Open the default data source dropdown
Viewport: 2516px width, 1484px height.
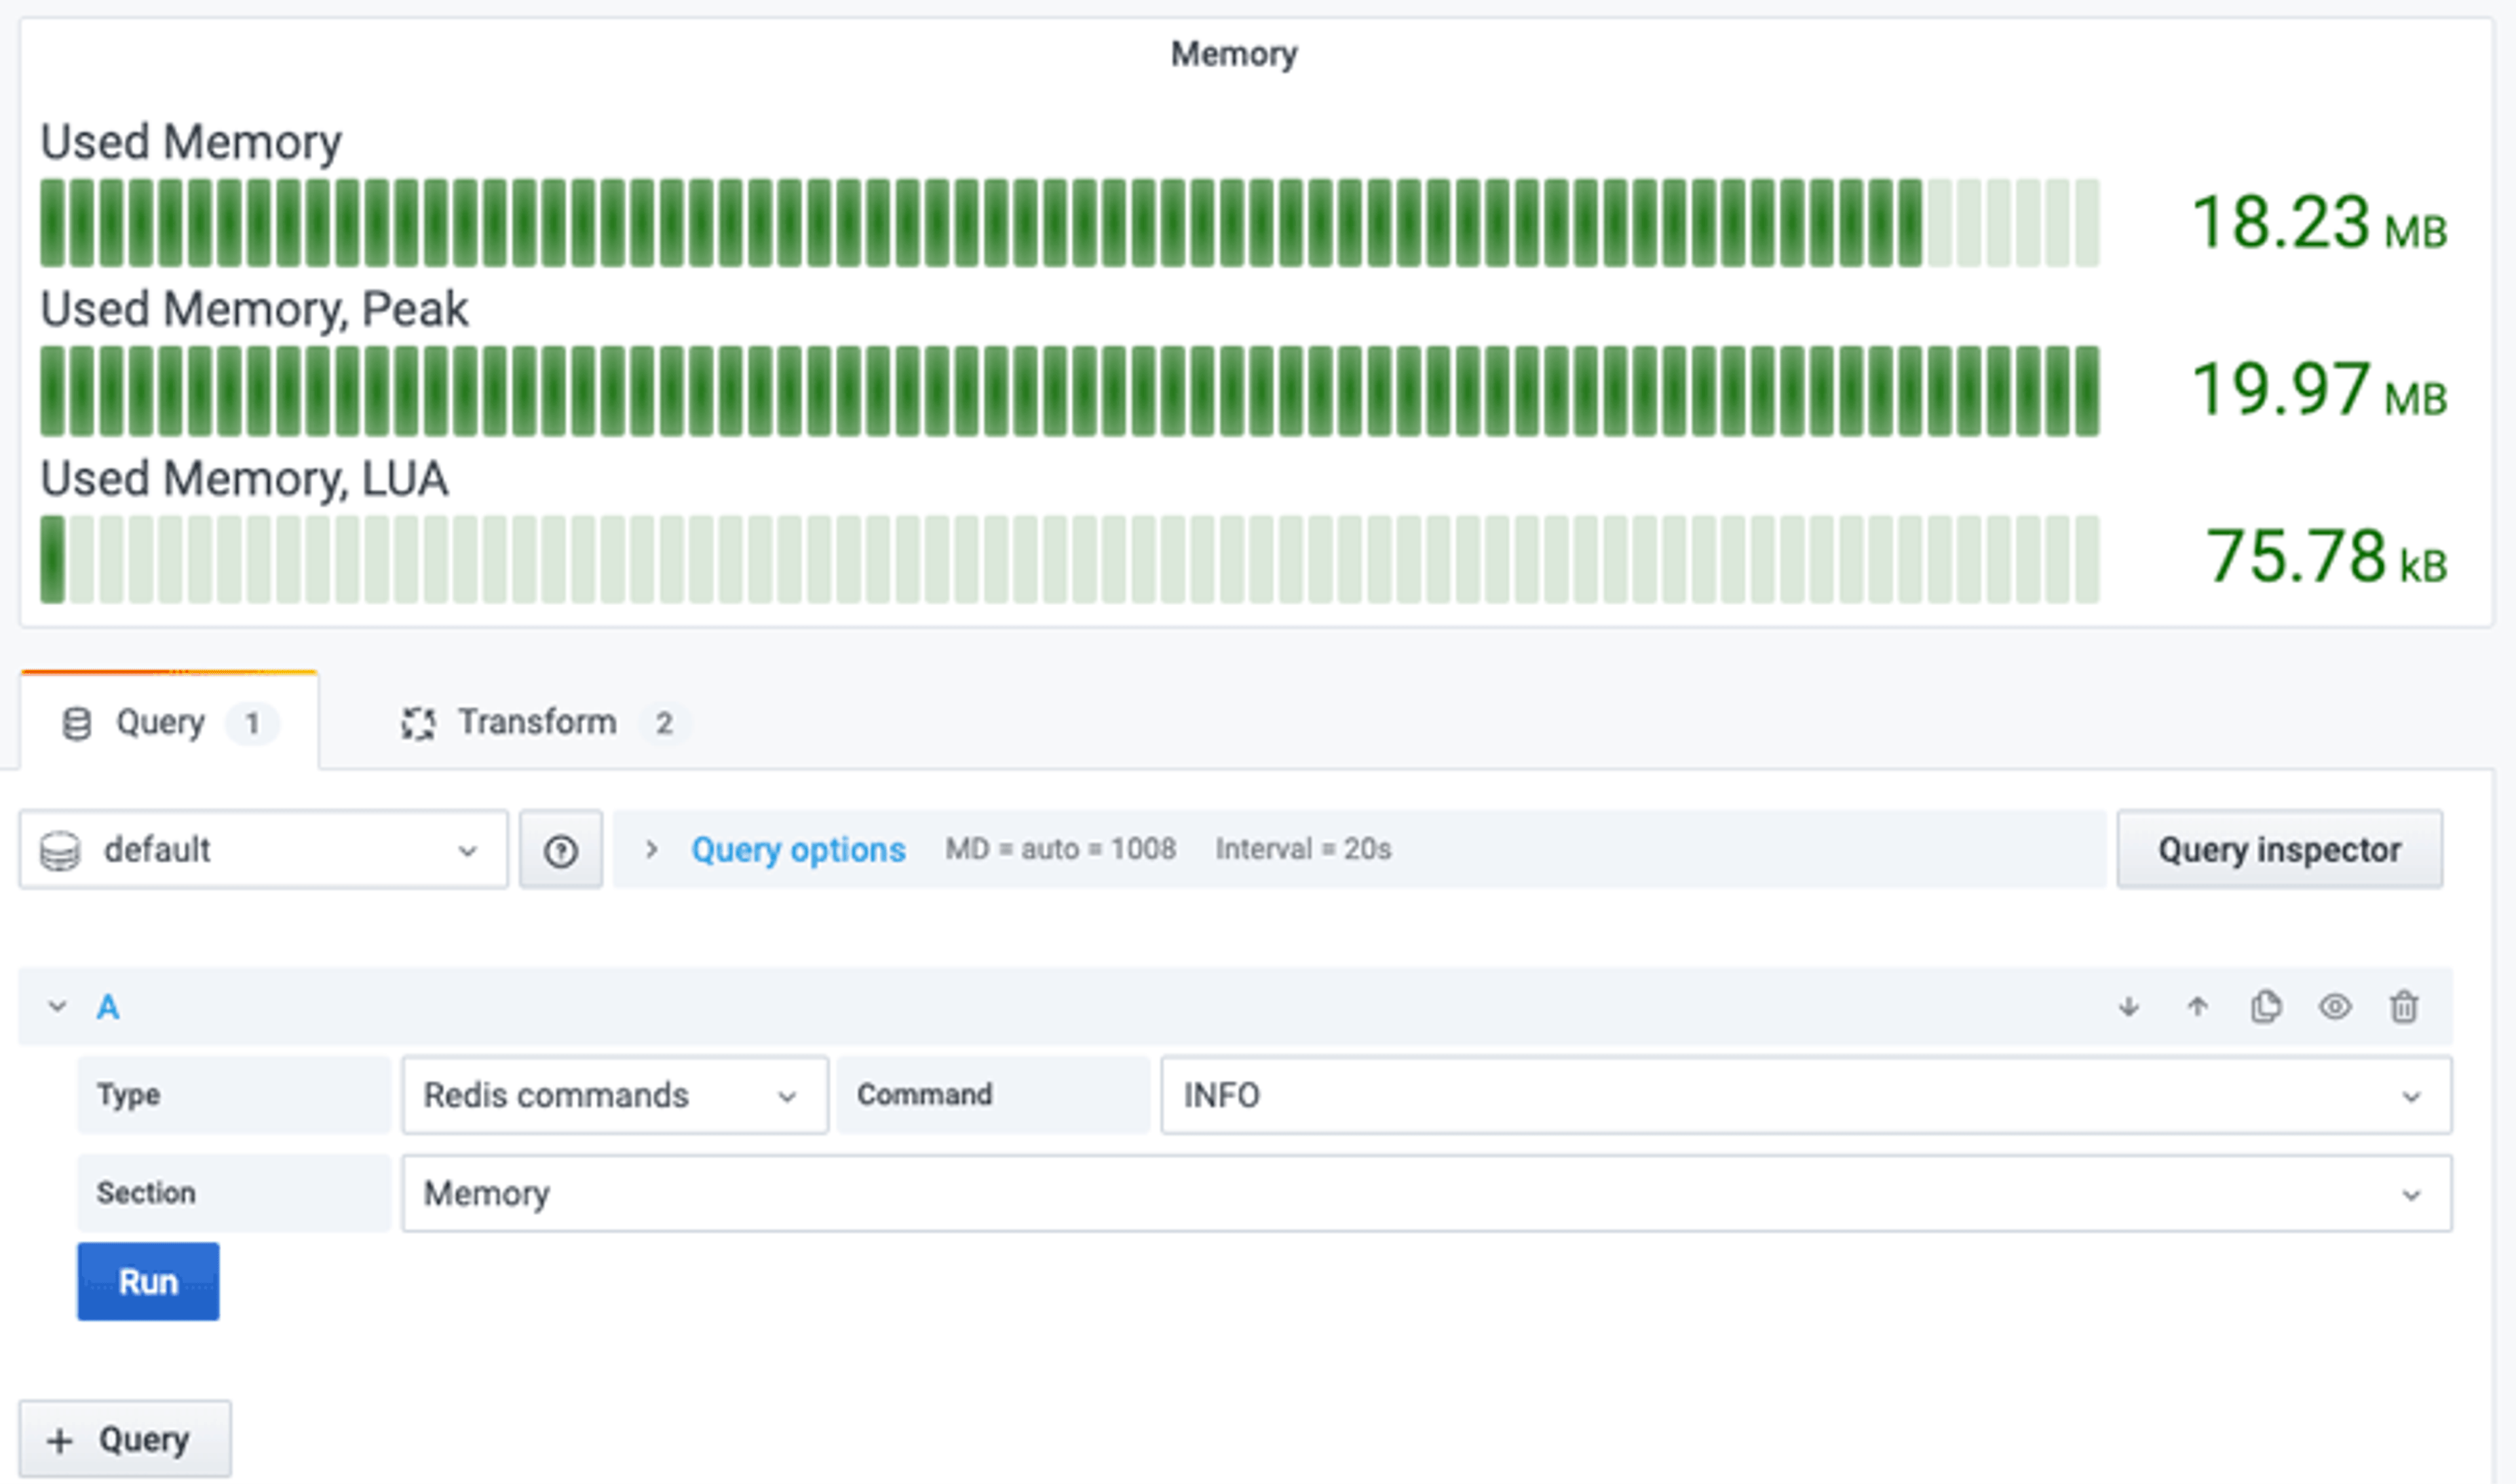click(263, 851)
